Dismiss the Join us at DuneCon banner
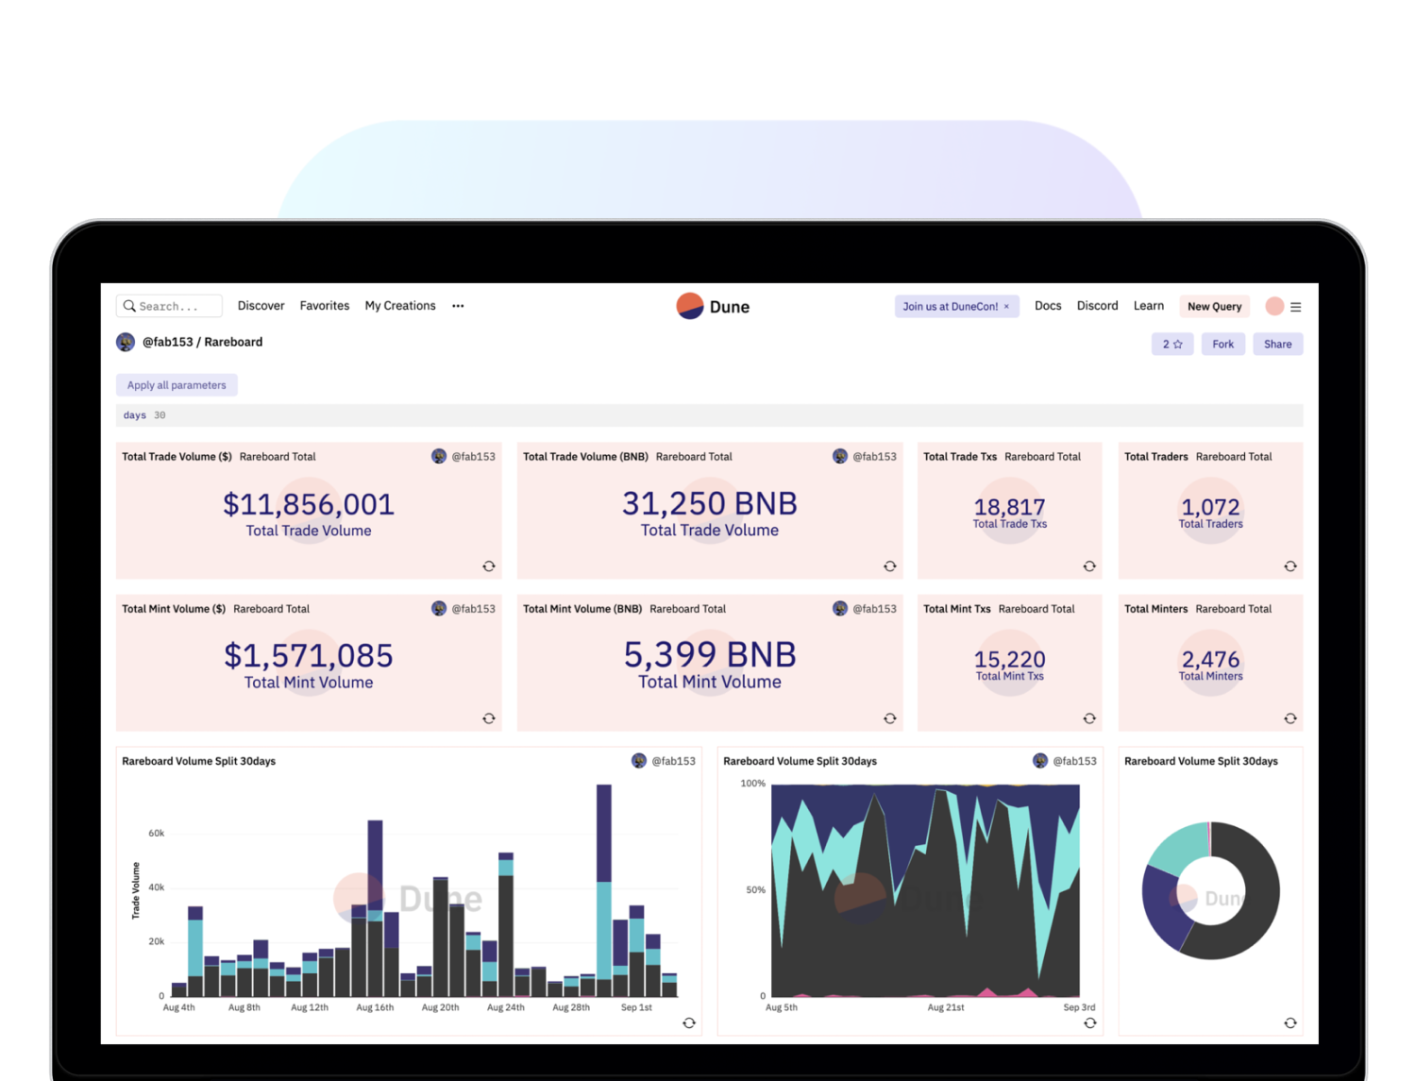This screenshot has width=1416, height=1081. point(1006,307)
